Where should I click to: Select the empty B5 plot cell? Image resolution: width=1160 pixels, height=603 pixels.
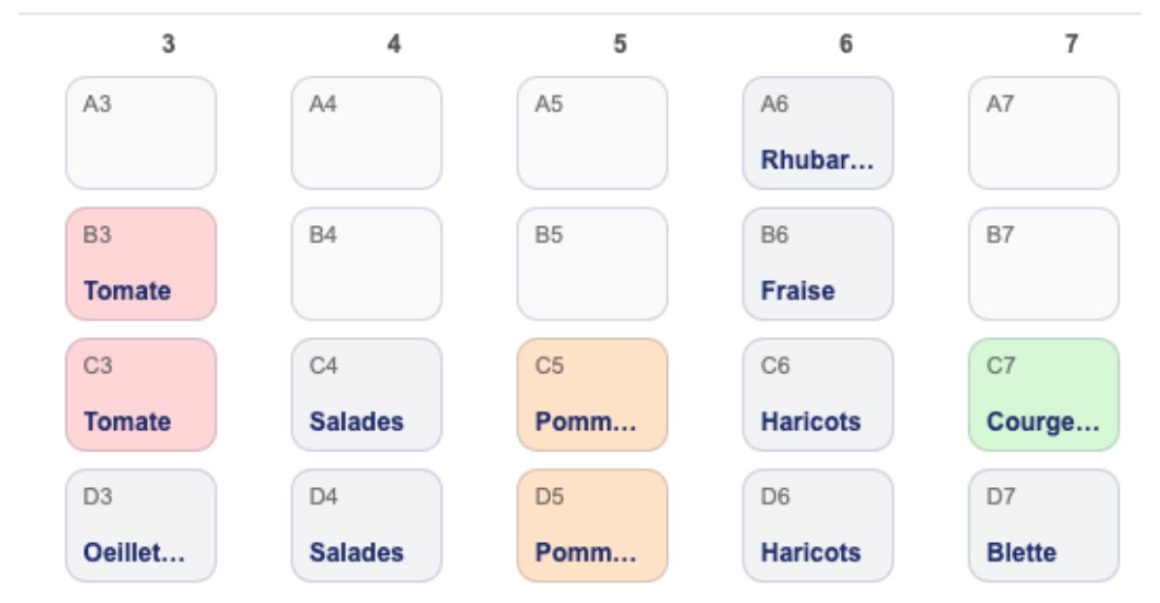593,264
